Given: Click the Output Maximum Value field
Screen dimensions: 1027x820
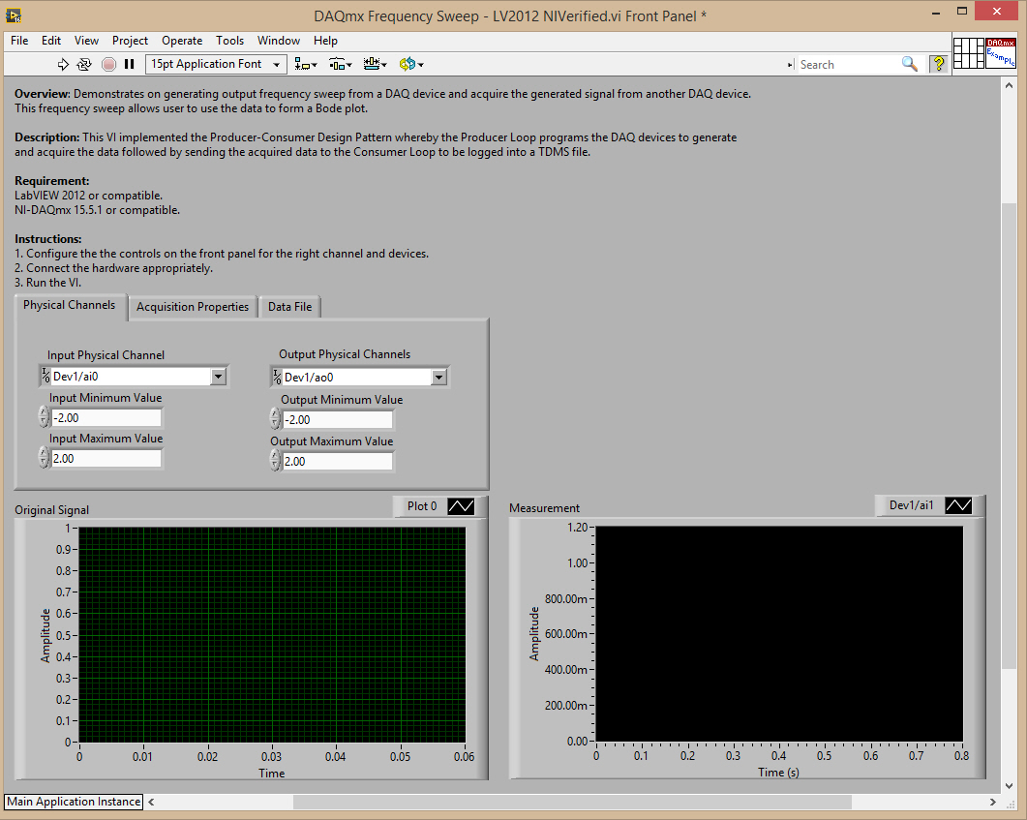Looking at the screenshot, I should tap(338, 461).
